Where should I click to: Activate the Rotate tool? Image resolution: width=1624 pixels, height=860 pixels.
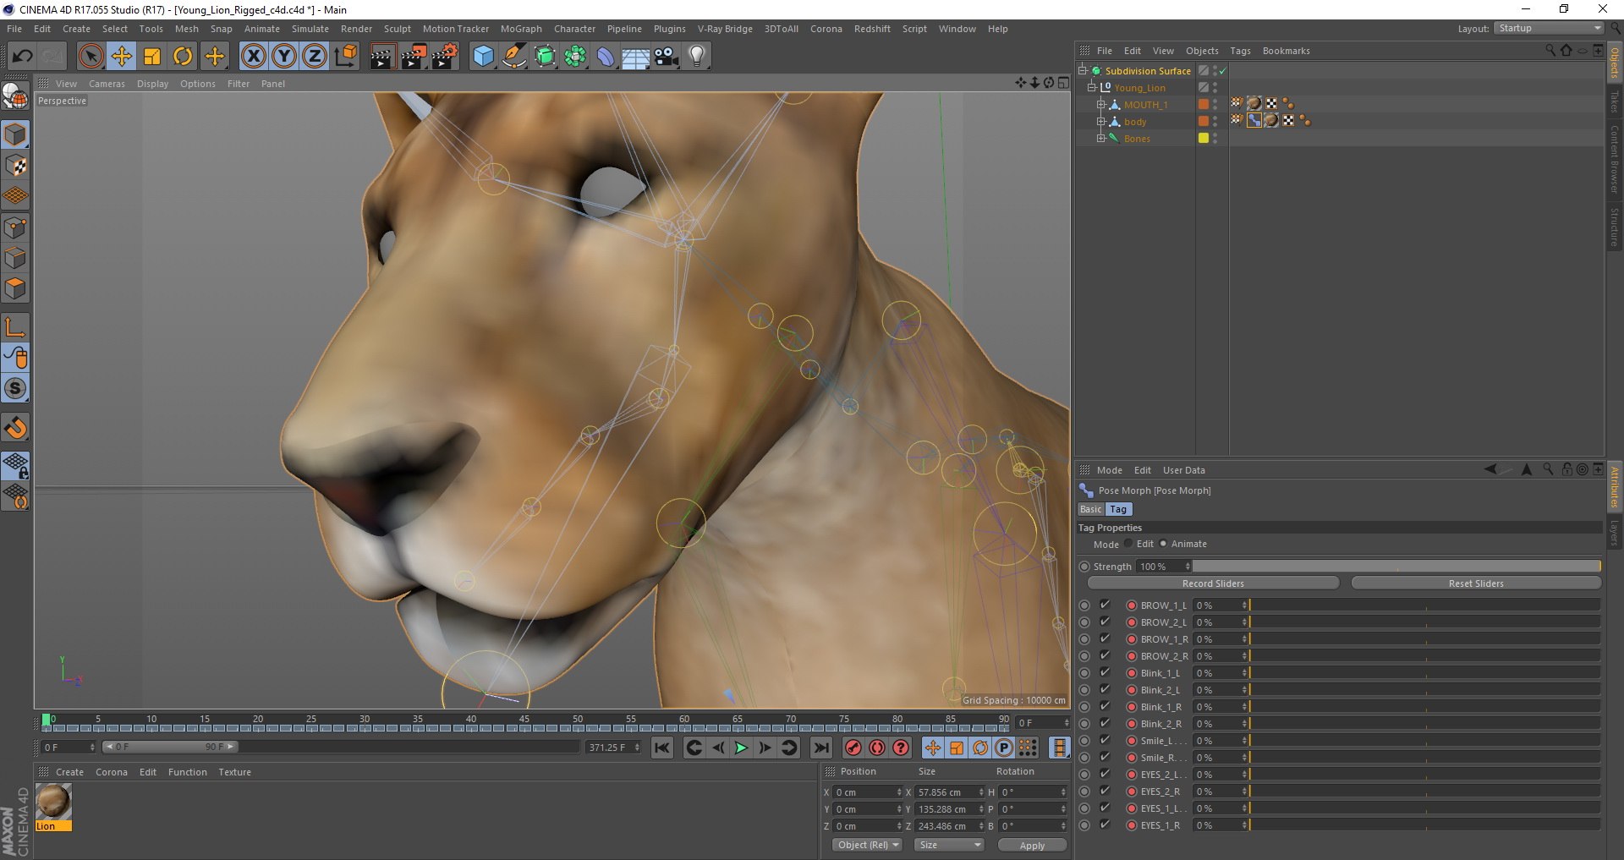pyautogui.click(x=183, y=57)
